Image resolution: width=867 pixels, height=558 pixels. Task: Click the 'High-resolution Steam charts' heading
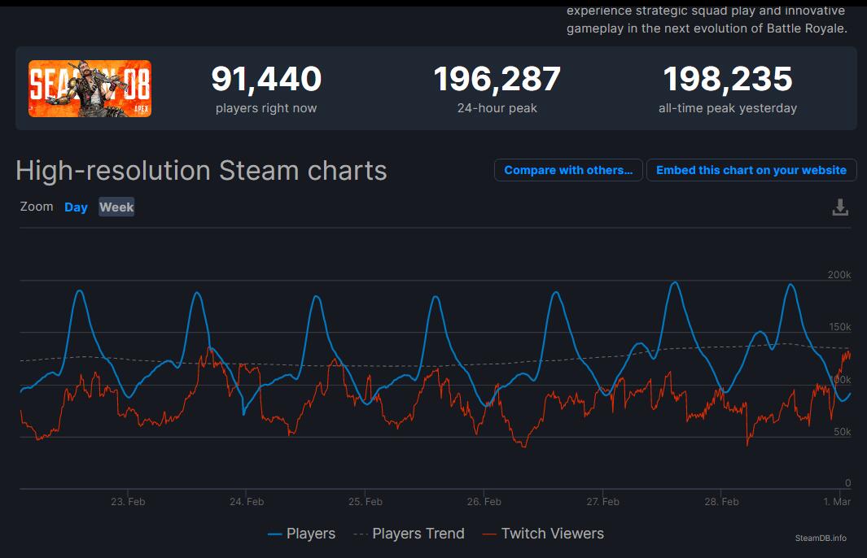(201, 171)
